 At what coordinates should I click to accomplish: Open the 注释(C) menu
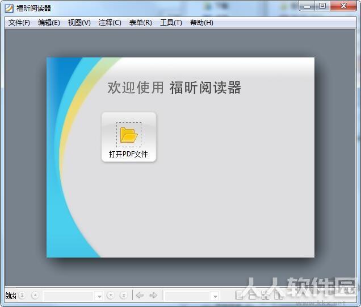pos(110,23)
